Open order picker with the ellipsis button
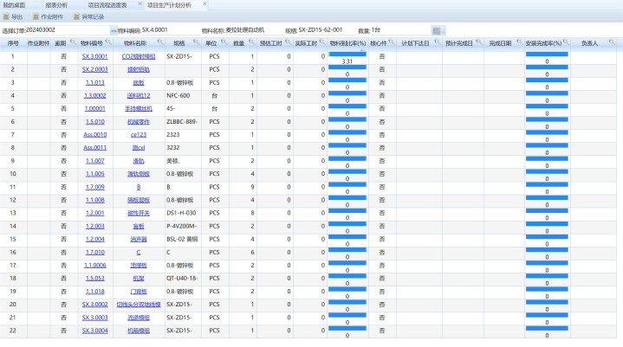This screenshot has height=347, width=623. [x=112, y=30]
